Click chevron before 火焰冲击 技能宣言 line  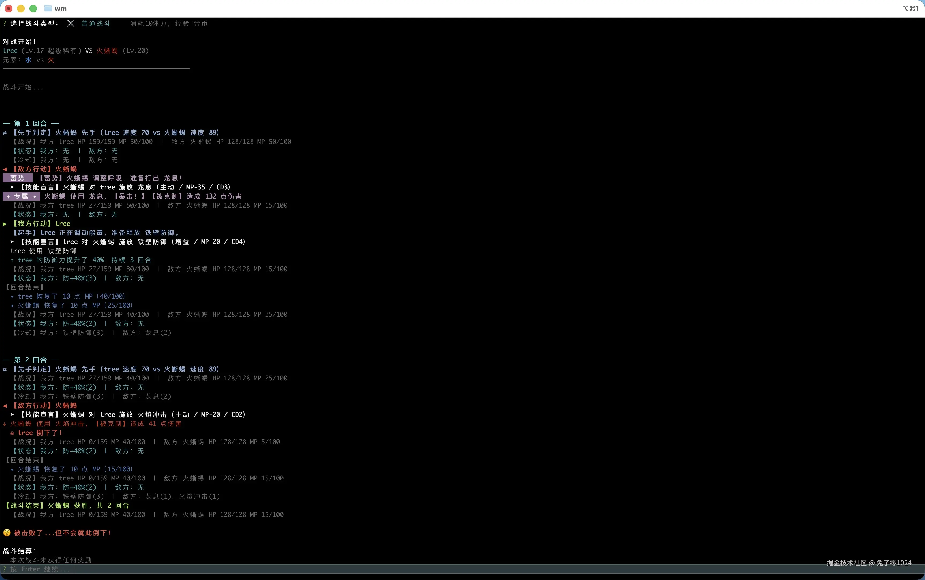[x=12, y=415]
